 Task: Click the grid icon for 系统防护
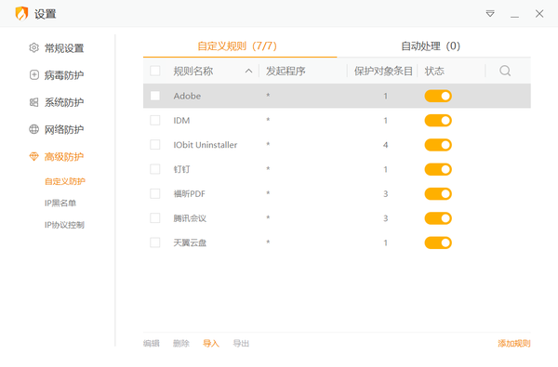(x=33, y=102)
